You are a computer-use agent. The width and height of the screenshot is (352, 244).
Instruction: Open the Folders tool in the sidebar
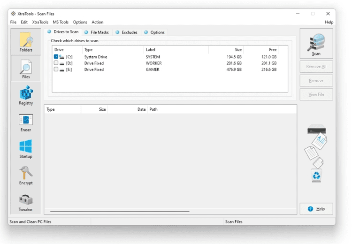pos(26,42)
